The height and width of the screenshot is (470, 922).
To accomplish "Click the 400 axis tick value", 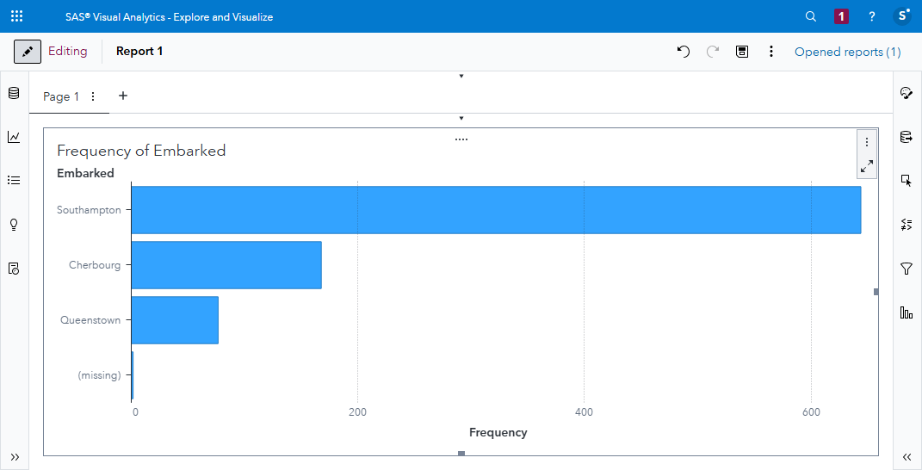I will pyautogui.click(x=584, y=412).
